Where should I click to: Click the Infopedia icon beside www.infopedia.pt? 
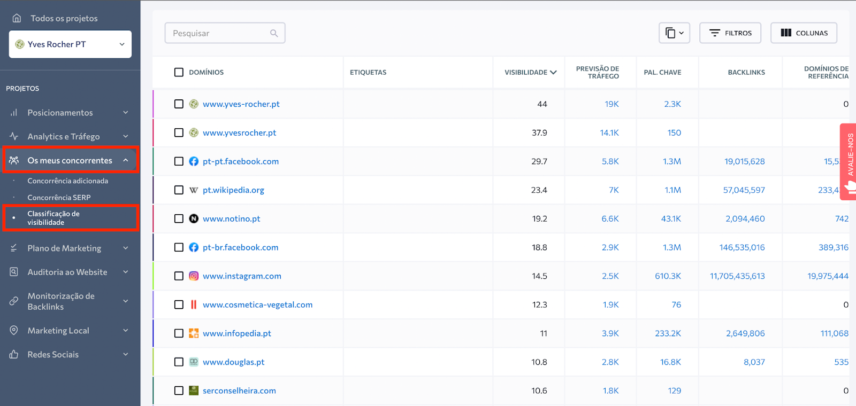click(194, 333)
